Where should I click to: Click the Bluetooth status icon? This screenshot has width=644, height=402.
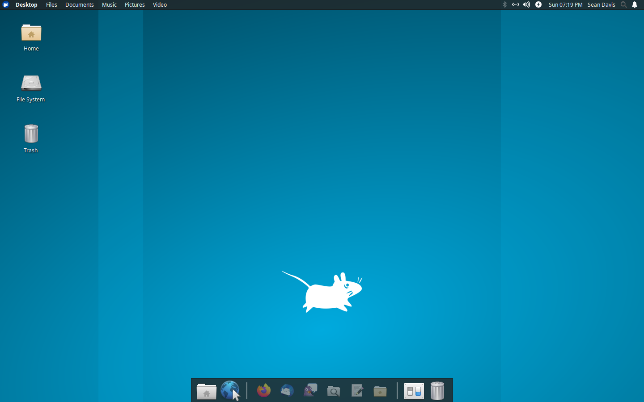505,4
